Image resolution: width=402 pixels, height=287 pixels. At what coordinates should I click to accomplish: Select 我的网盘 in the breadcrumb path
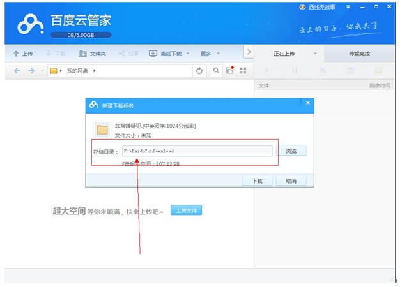pos(77,71)
